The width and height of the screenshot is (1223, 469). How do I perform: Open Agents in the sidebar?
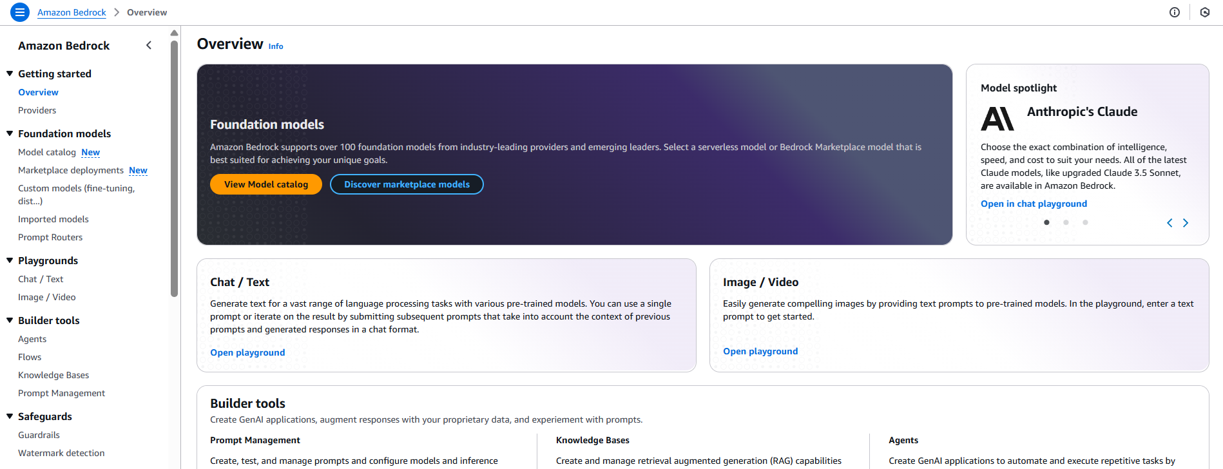click(32, 339)
